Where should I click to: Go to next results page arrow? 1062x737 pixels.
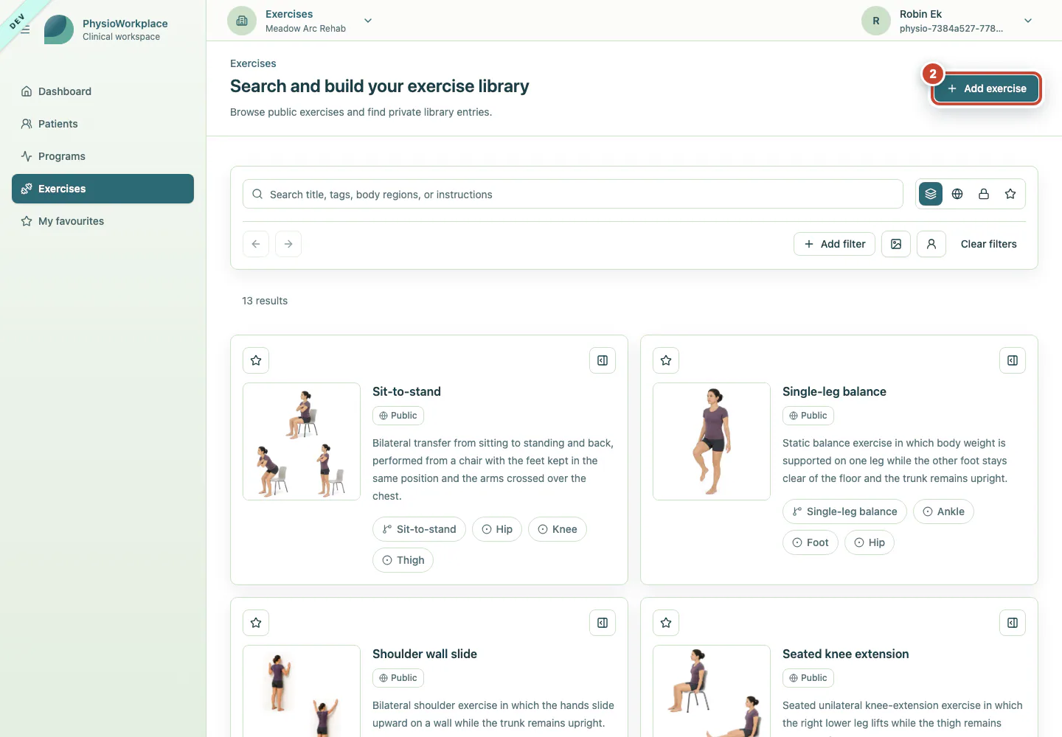[288, 244]
